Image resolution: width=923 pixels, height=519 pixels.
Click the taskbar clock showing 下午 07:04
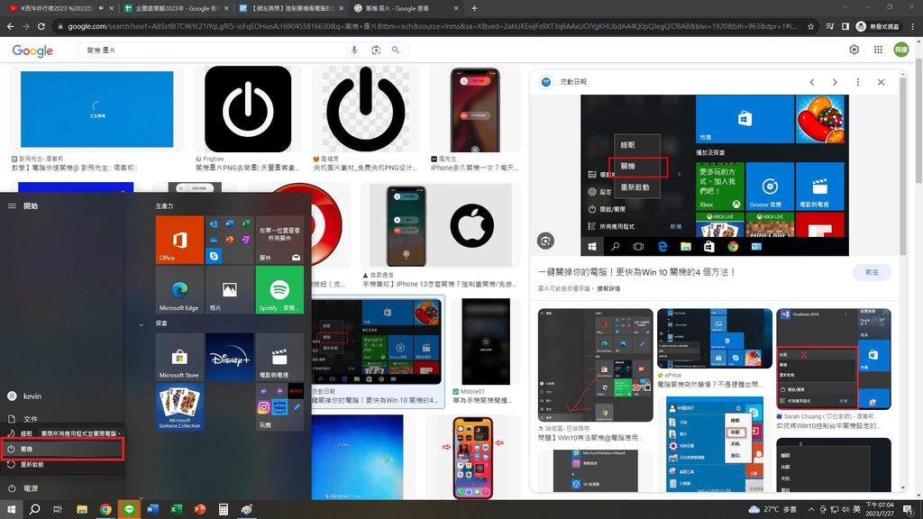[x=880, y=509]
